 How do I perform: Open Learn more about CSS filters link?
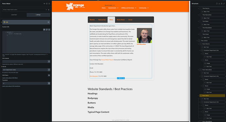tap(10, 78)
